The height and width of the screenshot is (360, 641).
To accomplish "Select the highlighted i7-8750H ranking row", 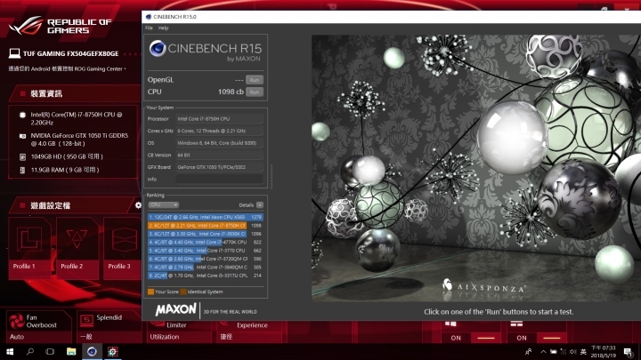I will 206,225.
